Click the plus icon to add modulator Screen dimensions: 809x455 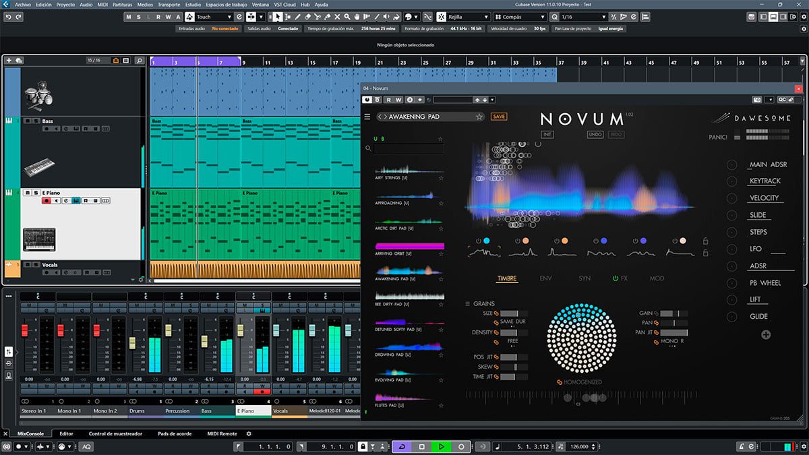tap(766, 334)
